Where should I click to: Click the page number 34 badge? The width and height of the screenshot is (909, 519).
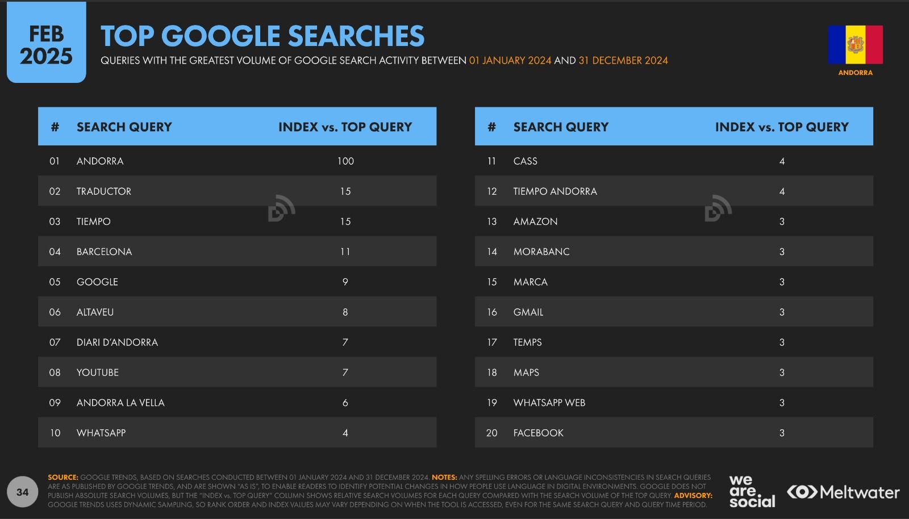[22, 492]
